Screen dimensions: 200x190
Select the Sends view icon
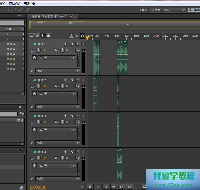[x=43, y=36]
